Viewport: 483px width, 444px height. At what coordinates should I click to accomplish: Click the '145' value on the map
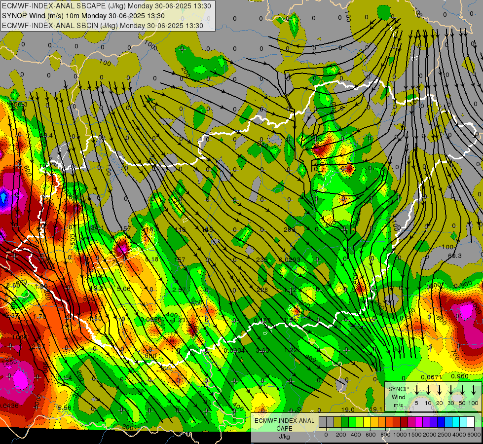coord(208,229)
